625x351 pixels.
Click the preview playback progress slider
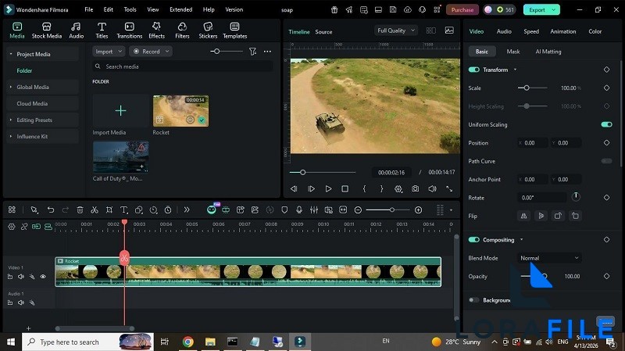click(323, 172)
